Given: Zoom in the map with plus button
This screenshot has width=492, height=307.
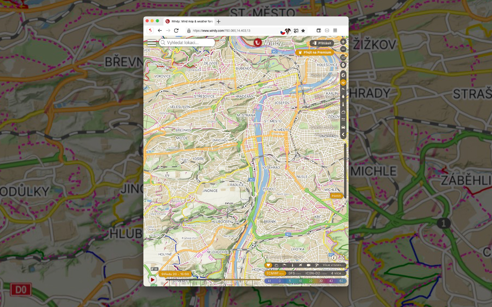Looking at the screenshot, I should click(343, 42).
